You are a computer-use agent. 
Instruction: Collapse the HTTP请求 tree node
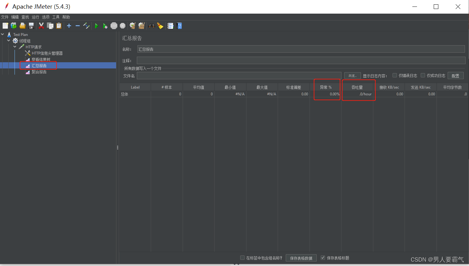click(x=15, y=47)
